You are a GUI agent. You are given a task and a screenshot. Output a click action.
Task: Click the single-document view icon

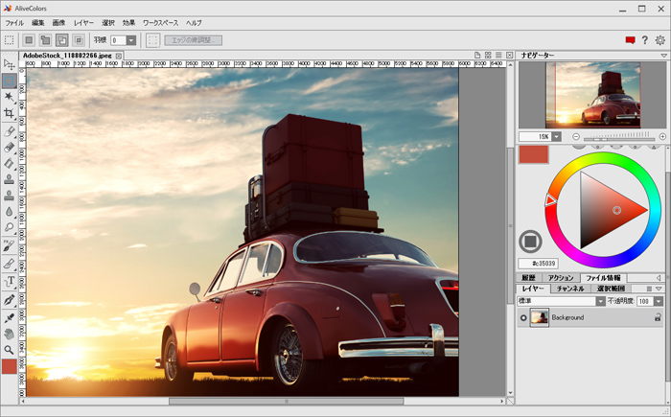coord(477,56)
